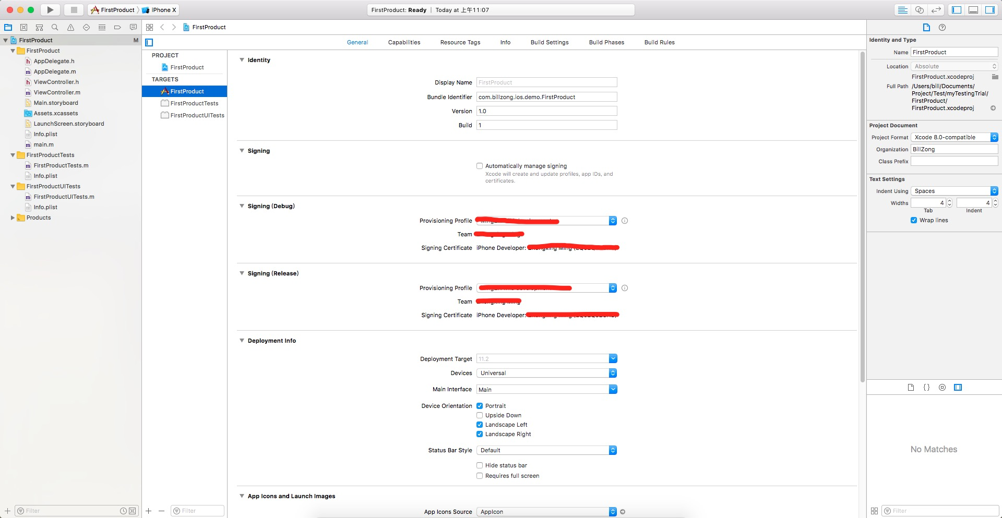Open the Project Format dropdown
The width and height of the screenshot is (1002, 518).
pos(955,137)
